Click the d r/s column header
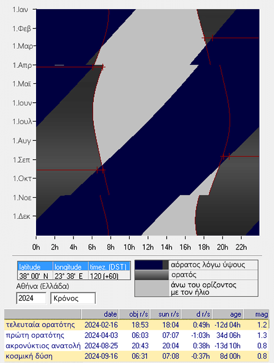Image resolution: width=274 pixels, height=363 pixels. click(196, 314)
